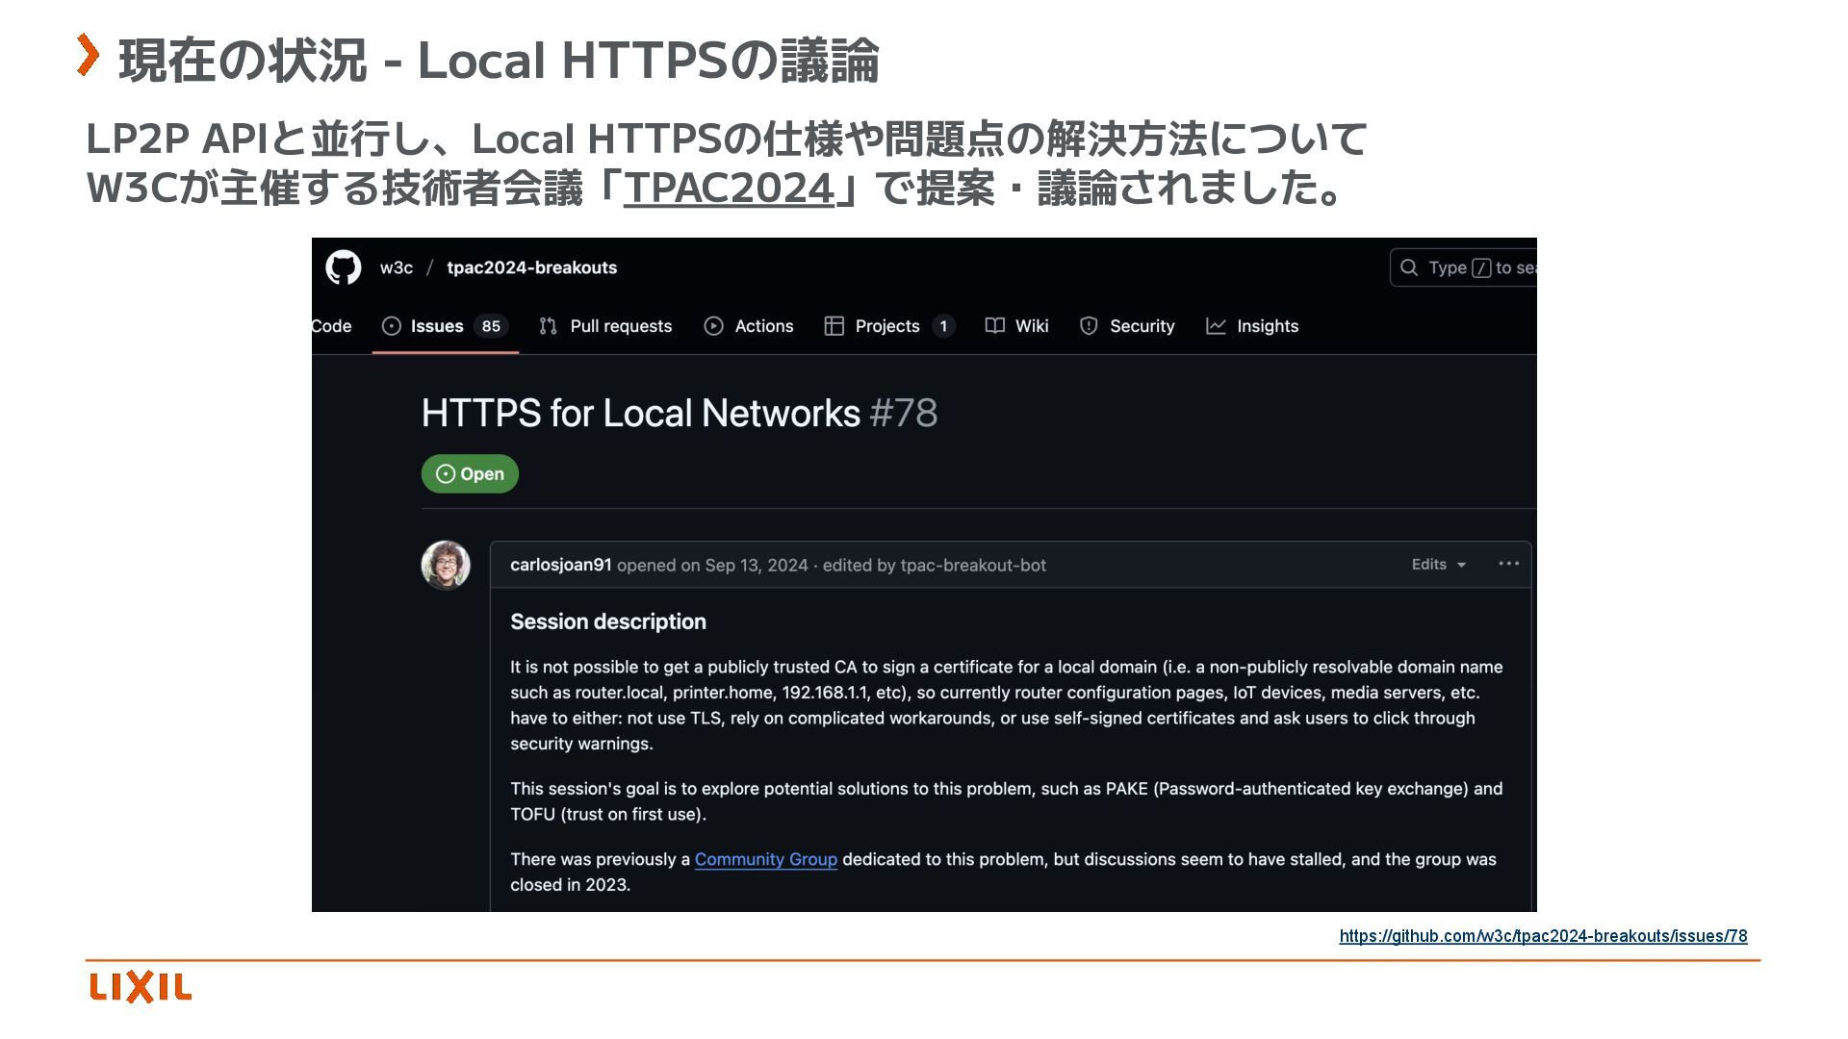
Task: Click the Security shield icon
Action: [1089, 326]
